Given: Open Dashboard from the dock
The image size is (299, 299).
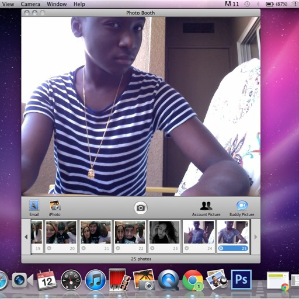Looking at the screenshot, I should pyautogui.click(x=71, y=280).
